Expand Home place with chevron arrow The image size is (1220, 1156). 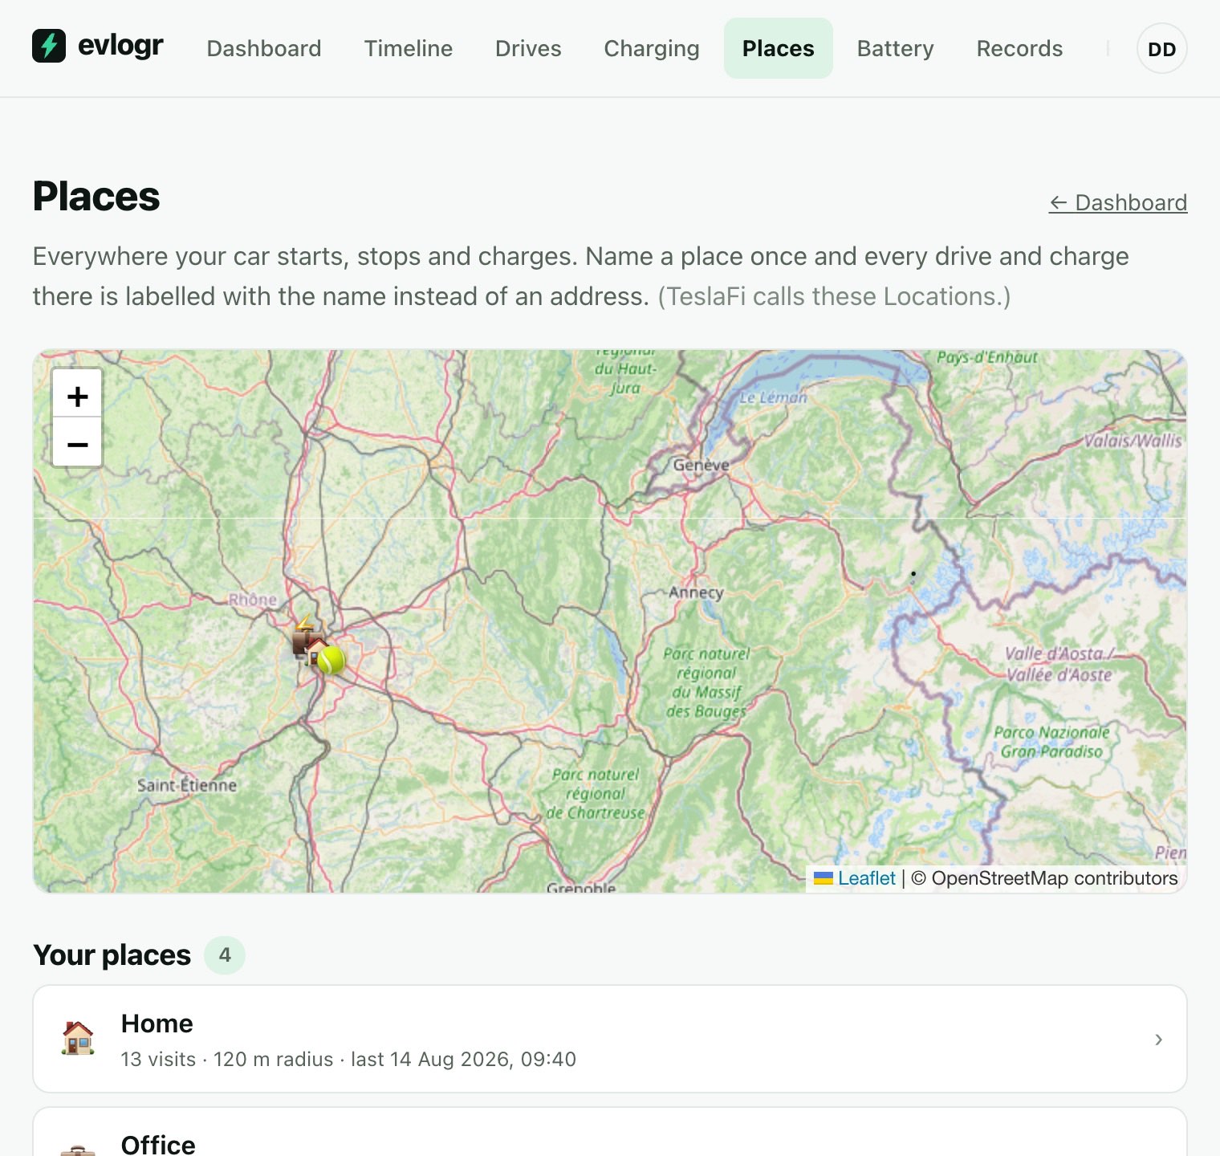point(1158,1040)
